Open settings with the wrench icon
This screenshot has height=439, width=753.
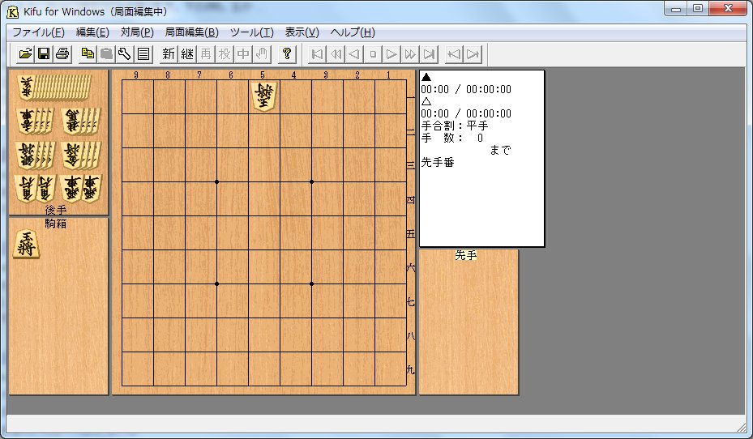click(124, 54)
